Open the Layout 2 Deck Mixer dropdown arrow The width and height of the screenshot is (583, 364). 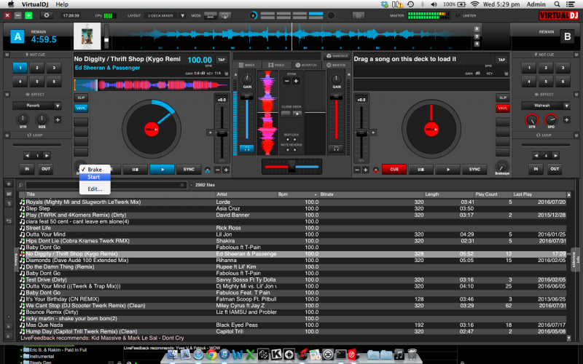point(183,15)
